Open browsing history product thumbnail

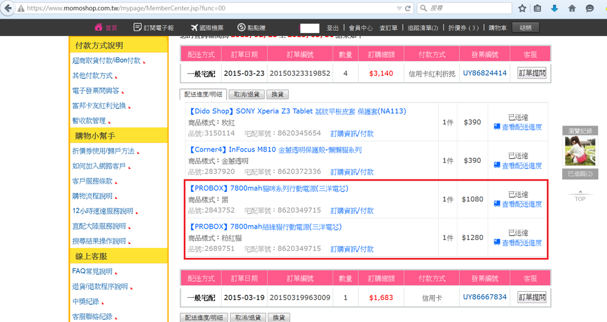(580, 150)
